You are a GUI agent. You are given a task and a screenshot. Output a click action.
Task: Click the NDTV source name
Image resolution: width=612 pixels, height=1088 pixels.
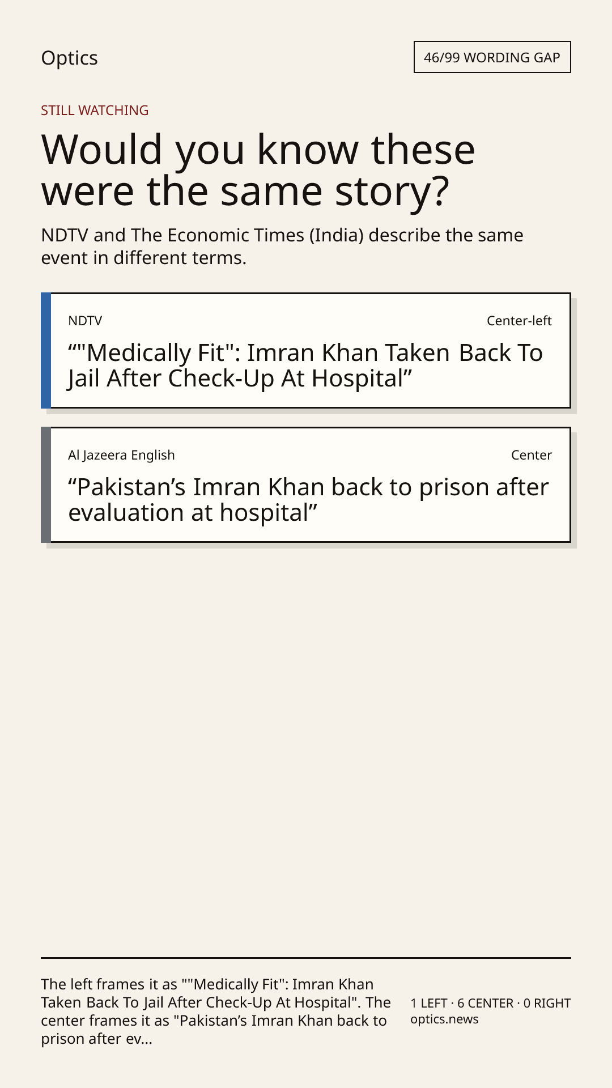pyautogui.click(x=85, y=321)
